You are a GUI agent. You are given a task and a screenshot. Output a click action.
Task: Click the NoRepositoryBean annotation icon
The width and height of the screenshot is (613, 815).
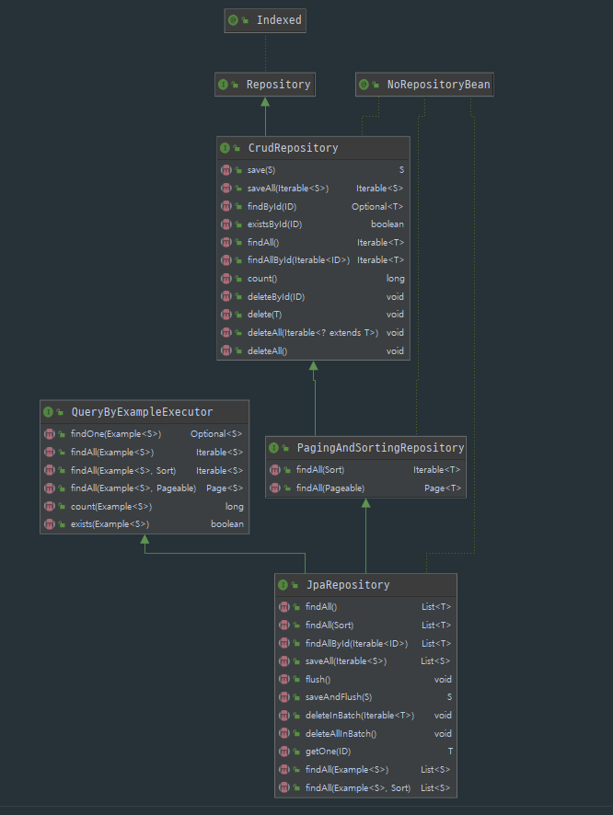pyautogui.click(x=364, y=85)
